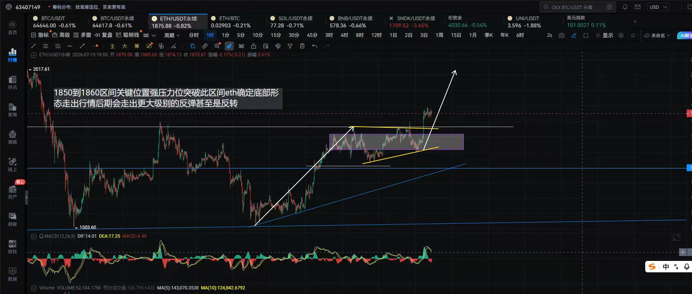Click the 显示 display button

605,35
